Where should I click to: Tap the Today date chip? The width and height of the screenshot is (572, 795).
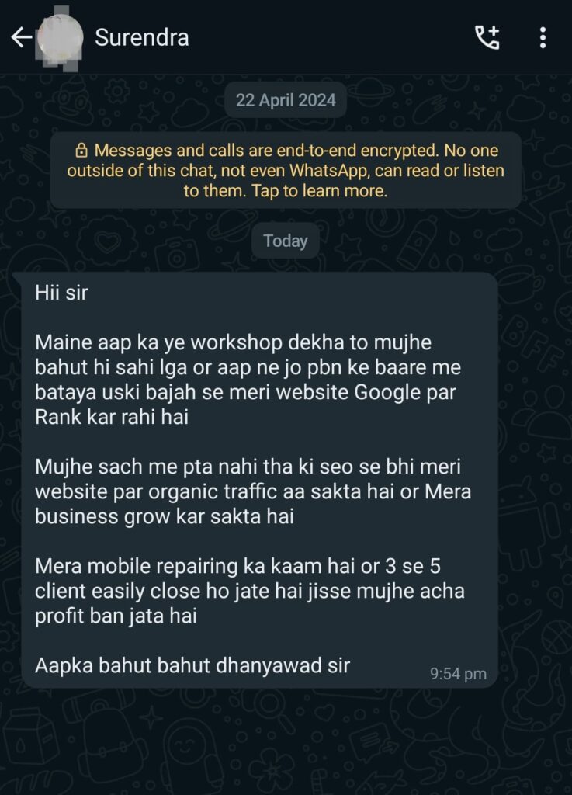tap(286, 241)
